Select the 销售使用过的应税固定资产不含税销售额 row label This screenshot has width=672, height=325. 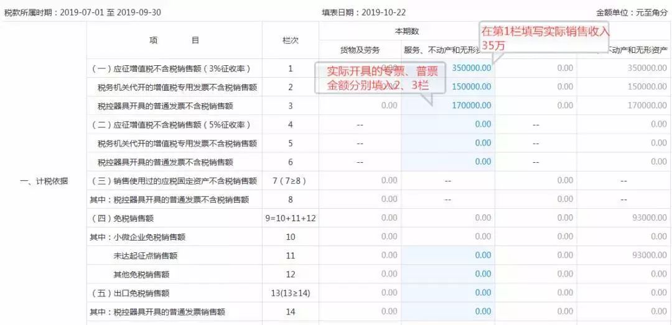(x=174, y=181)
